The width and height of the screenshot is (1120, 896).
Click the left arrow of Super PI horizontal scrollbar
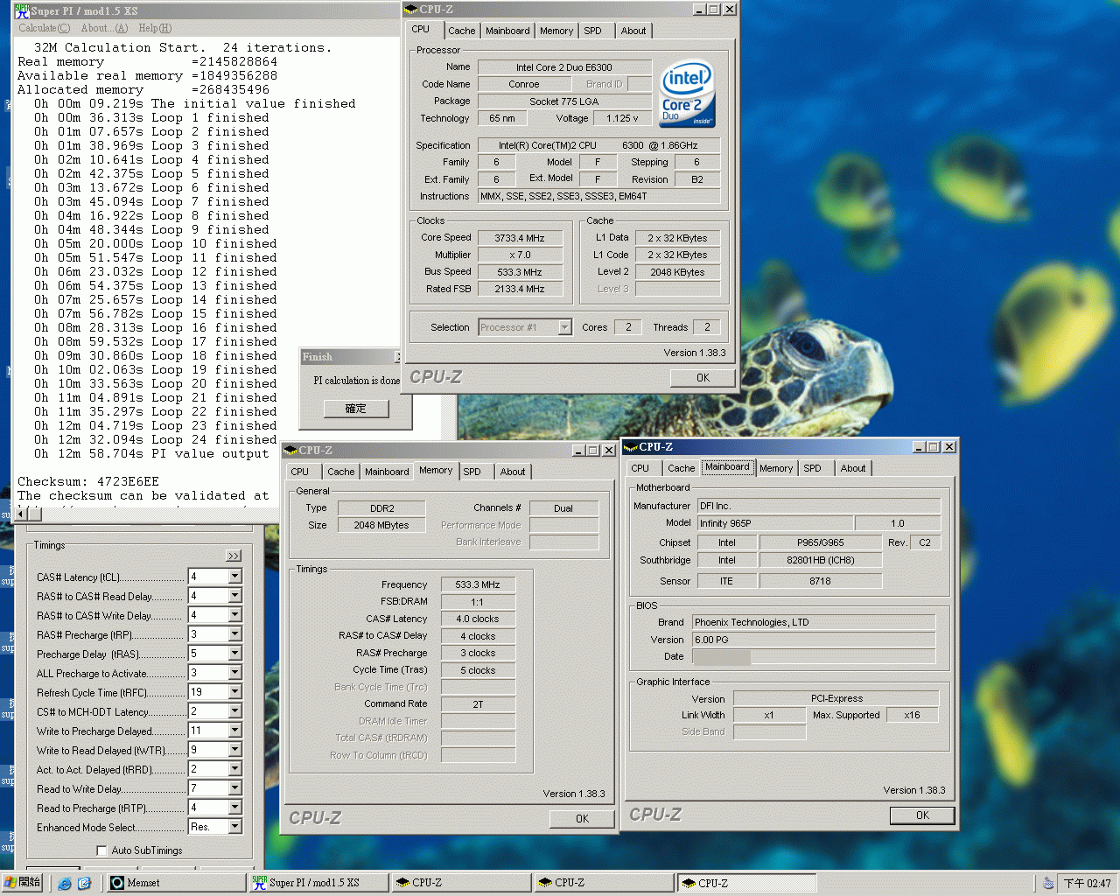coord(22,514)
